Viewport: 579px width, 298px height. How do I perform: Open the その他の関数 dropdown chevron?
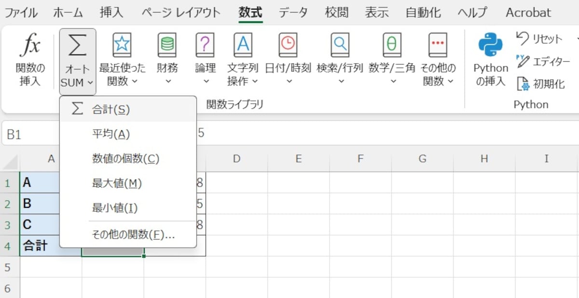click(451, 81)
